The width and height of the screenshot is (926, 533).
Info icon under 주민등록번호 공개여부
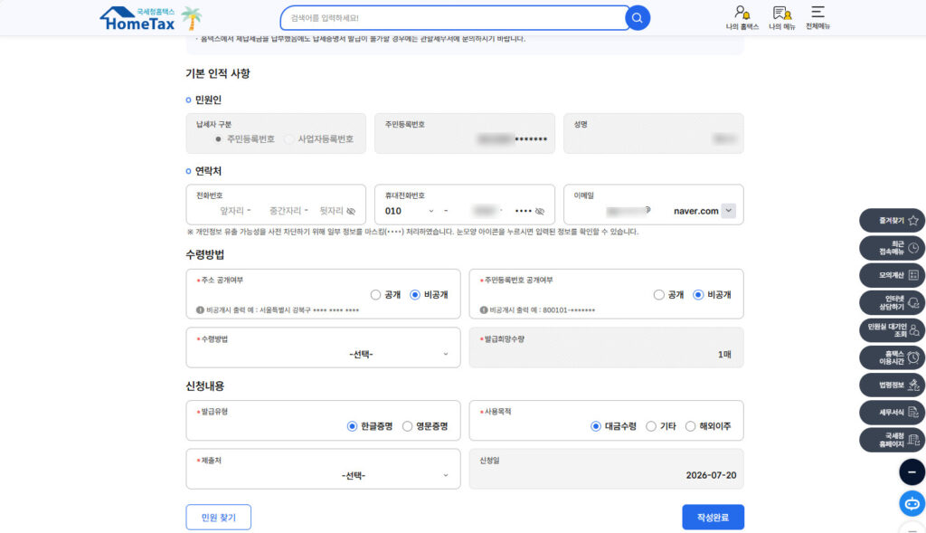pyautogui.click(x=483, y=310)
